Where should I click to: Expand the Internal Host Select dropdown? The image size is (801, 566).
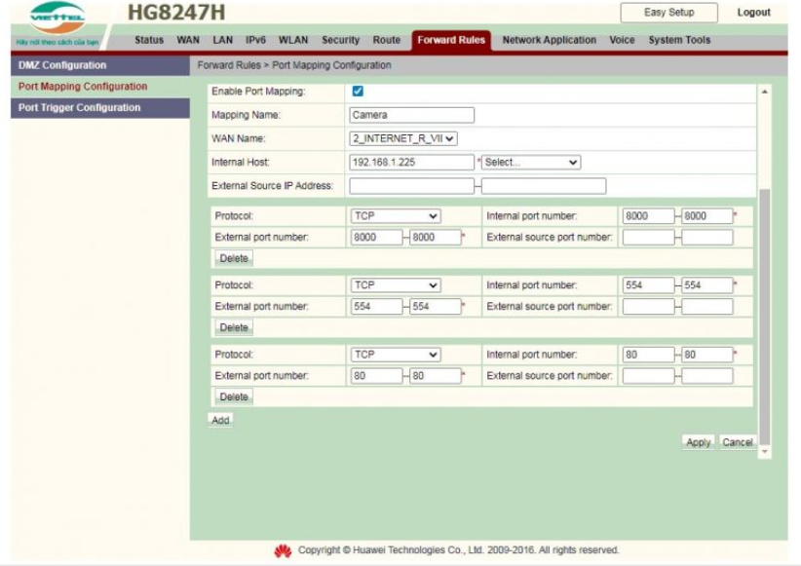coord(531,163)
